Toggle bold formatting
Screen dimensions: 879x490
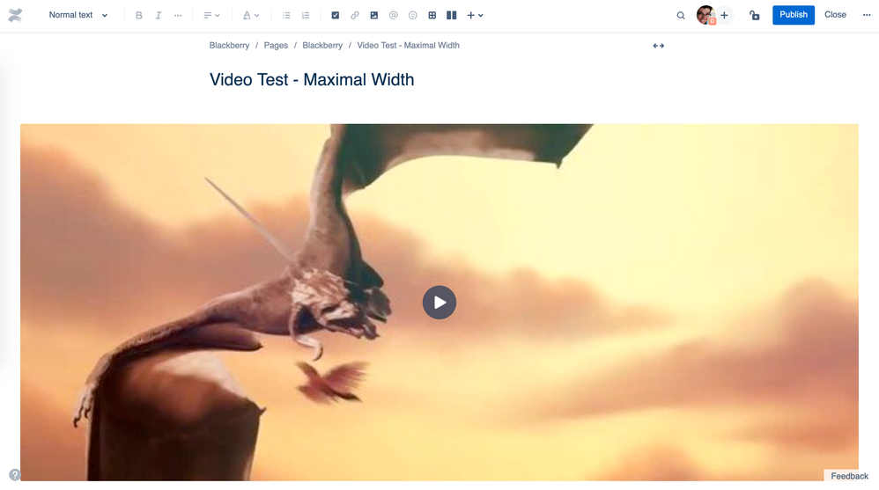click(139, 15)
